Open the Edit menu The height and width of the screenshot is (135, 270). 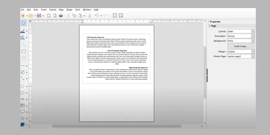(29, 10)
